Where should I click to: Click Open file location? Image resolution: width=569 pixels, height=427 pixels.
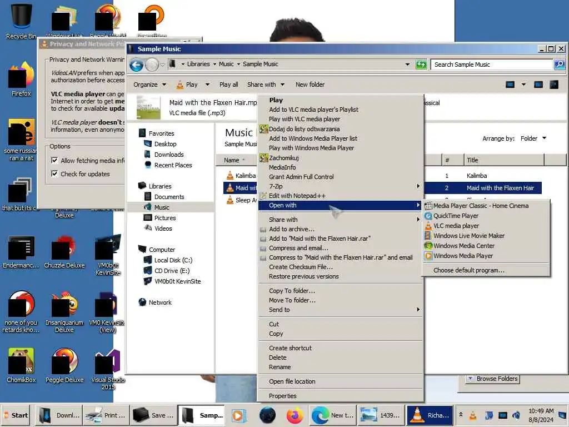(341, 381)
